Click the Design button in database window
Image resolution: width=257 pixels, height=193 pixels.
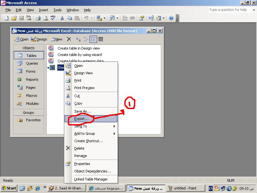pos(39,39)
